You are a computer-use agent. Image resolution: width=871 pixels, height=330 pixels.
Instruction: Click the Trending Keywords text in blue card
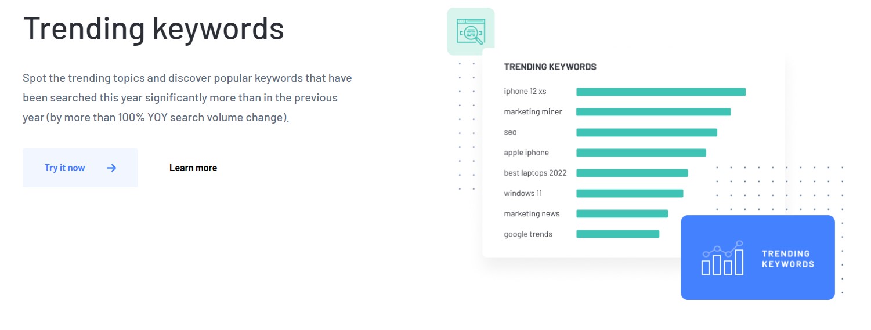(x=787, y=259)
